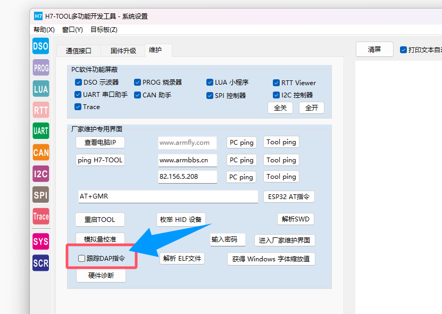Click the H7 app logo in title bar
Image resolution: width=442 pixels, height=314 pixels.
(x=38, y=16)
